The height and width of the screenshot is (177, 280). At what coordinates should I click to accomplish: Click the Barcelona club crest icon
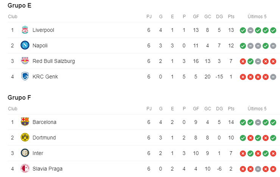(x=25, y=122)
